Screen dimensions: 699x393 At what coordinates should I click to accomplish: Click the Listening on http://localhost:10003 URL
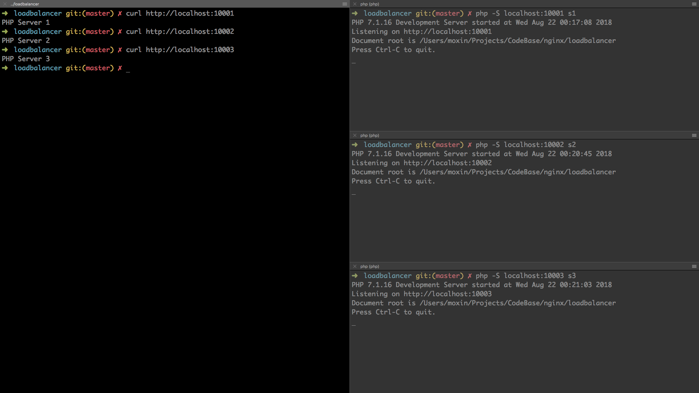pyautogui.click(x=447, y=294)
